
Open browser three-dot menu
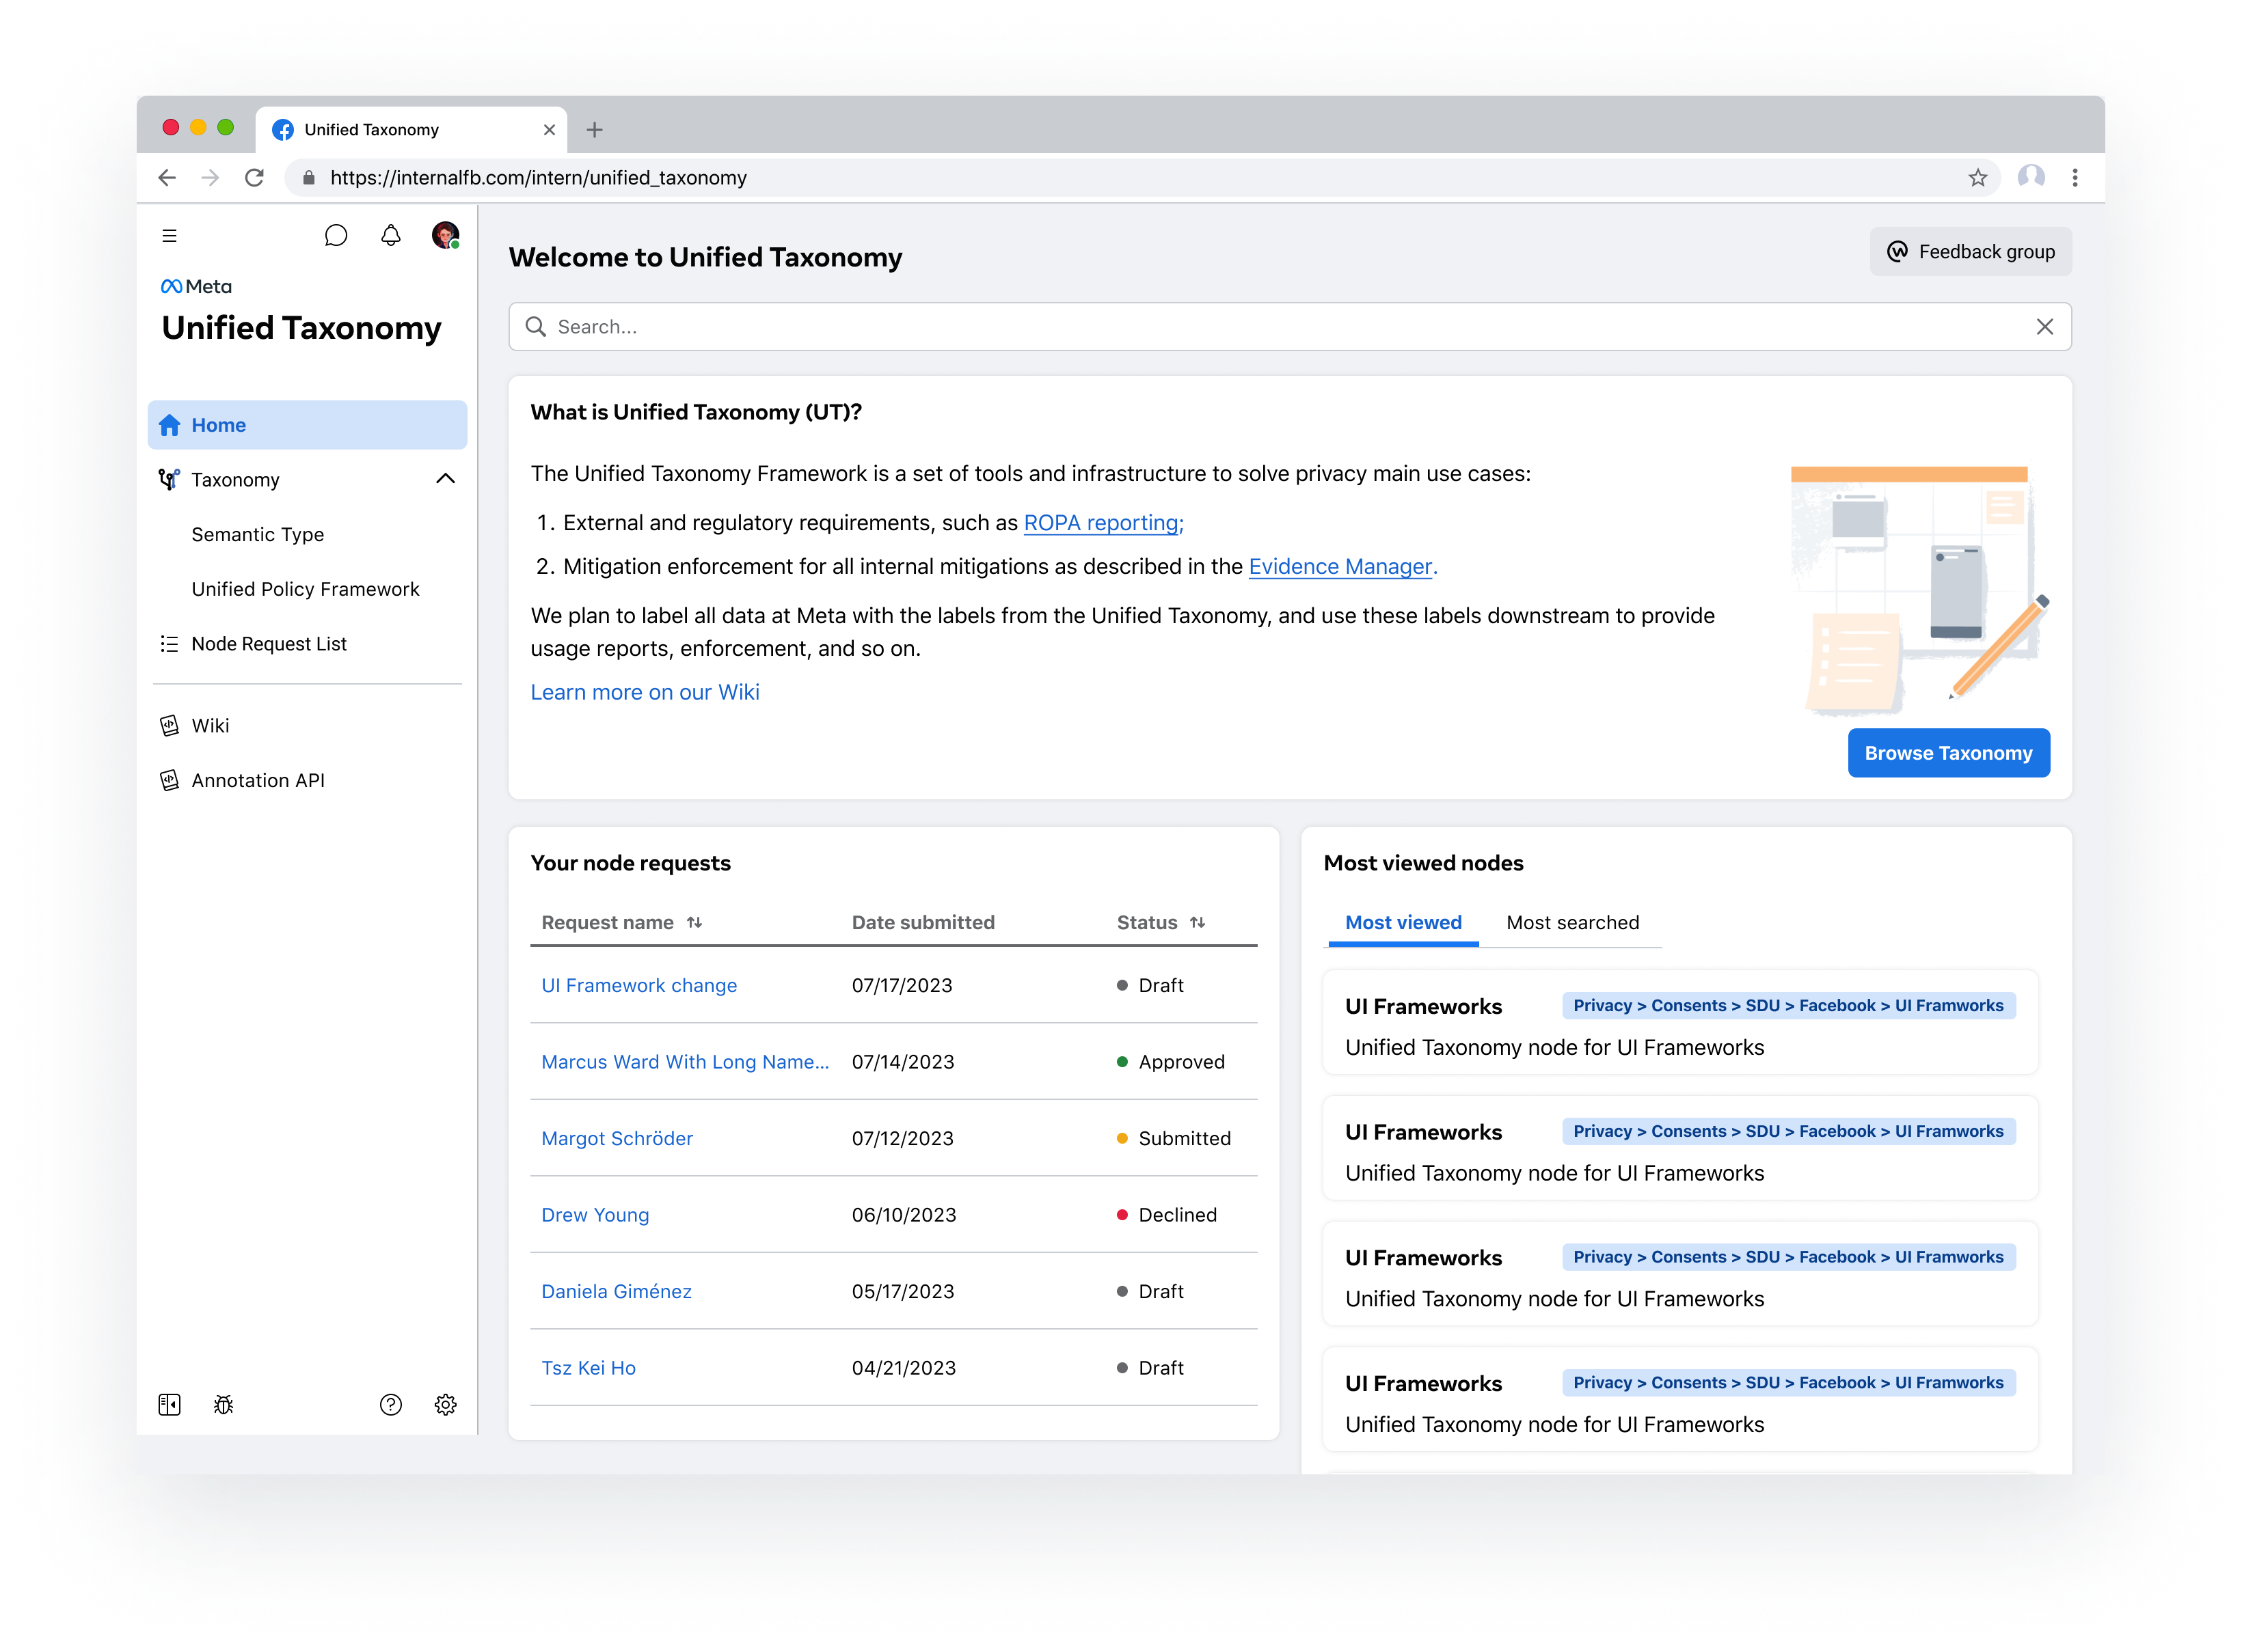pyautogui.click(x=2075, y=178)
